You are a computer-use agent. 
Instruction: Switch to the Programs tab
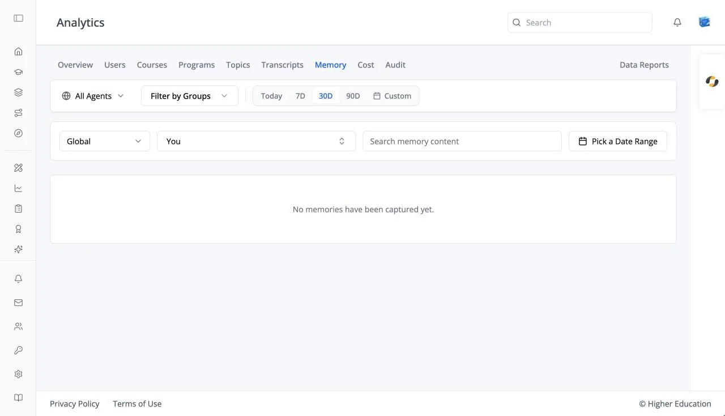point(197,65)
